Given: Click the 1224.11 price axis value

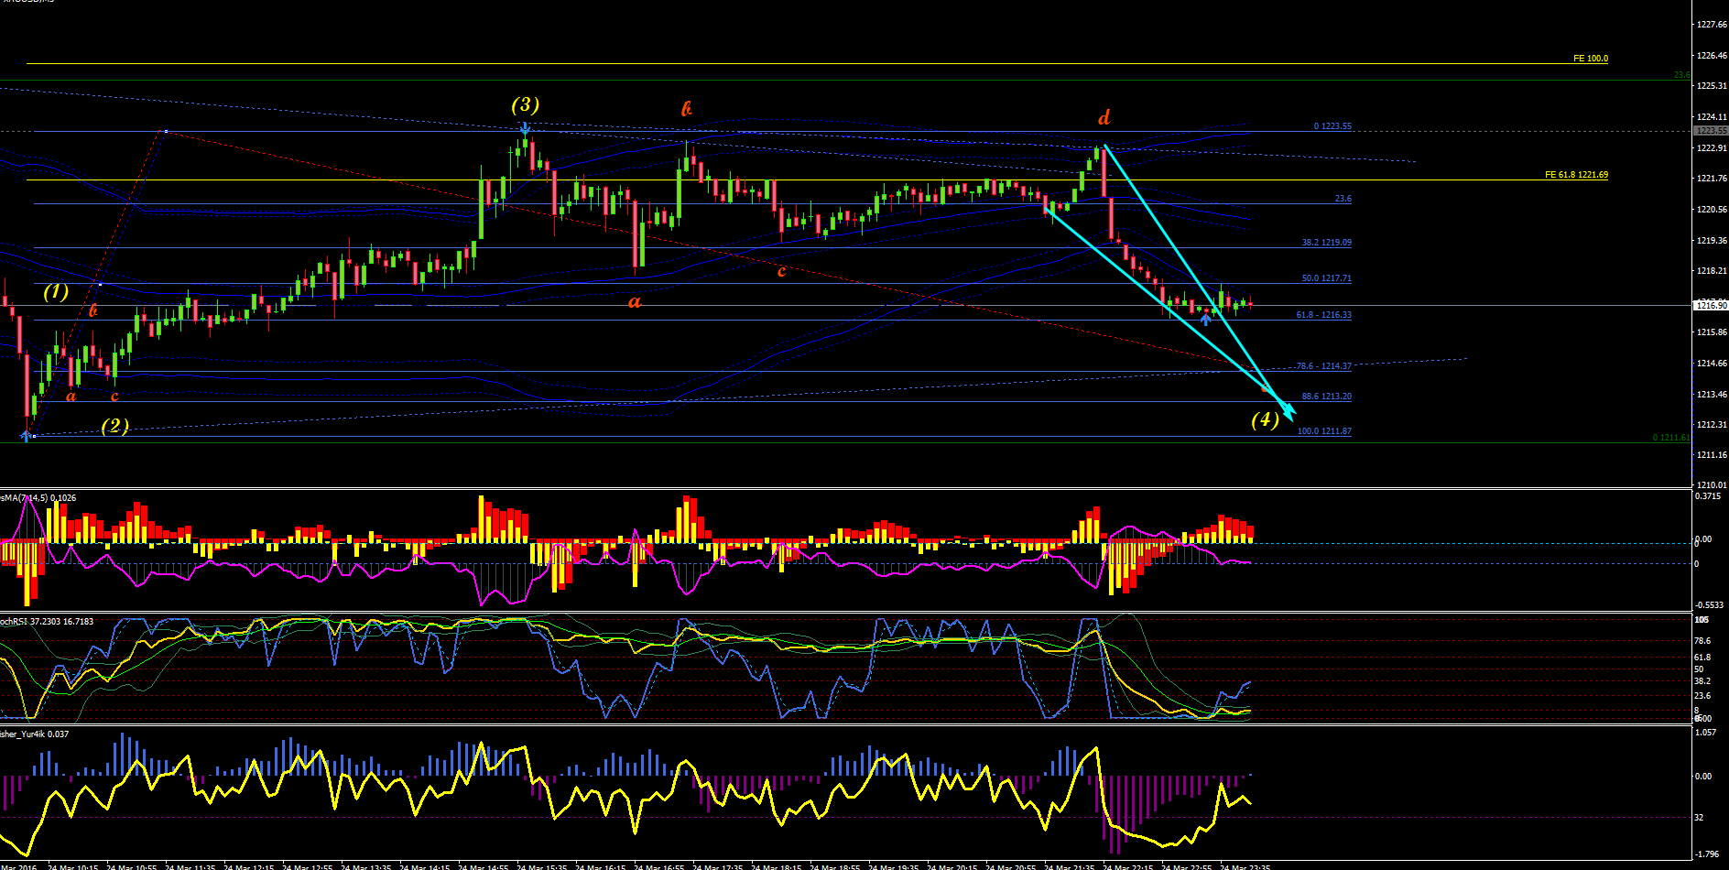Looking at the screenshot, I should pyautogui.click(x=1712, y=117).
